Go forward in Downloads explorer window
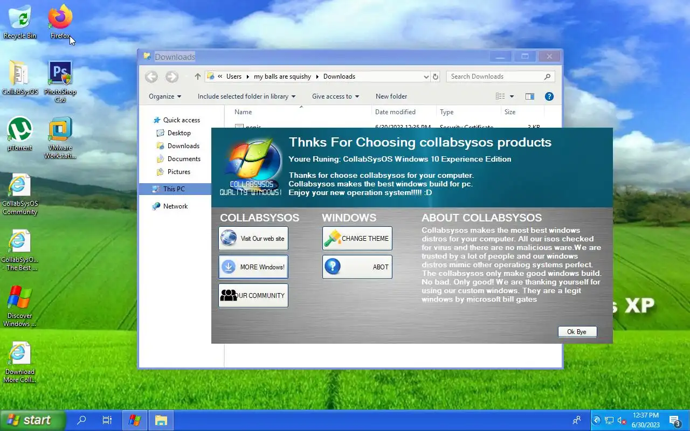Image resolution: width=690 pixels, height=431 pixels. tap(172, 77)
